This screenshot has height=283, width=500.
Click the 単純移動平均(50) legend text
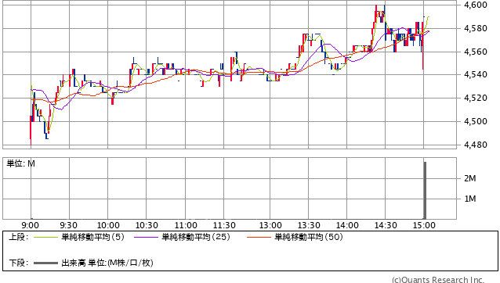tap(309, 237)
